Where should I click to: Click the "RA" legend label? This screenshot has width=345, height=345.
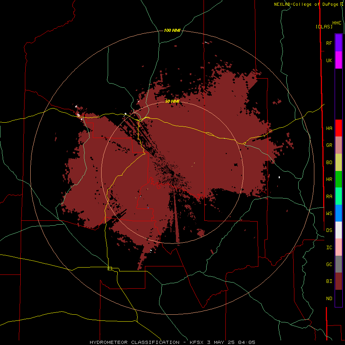pos(329,197)
